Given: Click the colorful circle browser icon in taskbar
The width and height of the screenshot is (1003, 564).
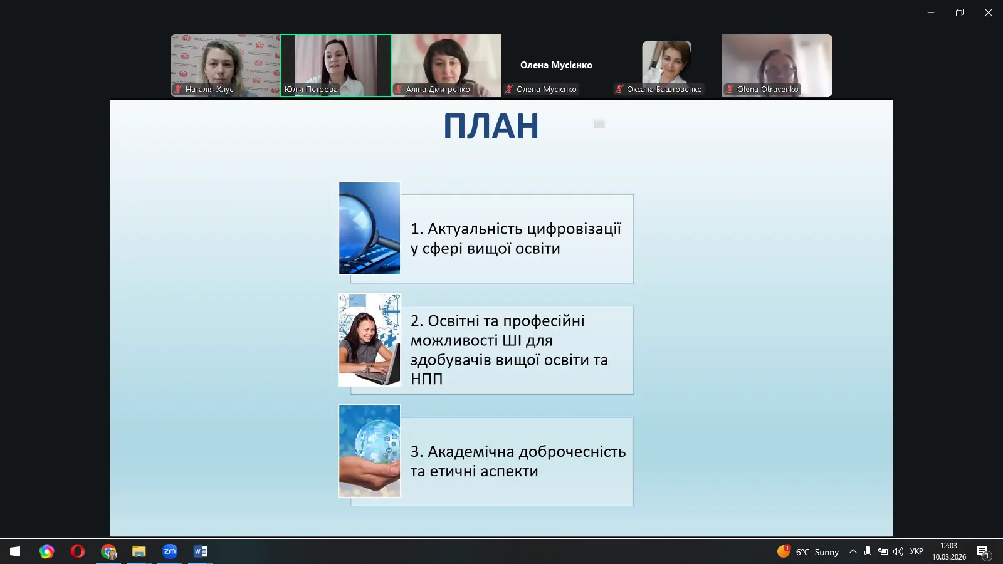Looking at the screenshot, I should [x=47, y=551].
